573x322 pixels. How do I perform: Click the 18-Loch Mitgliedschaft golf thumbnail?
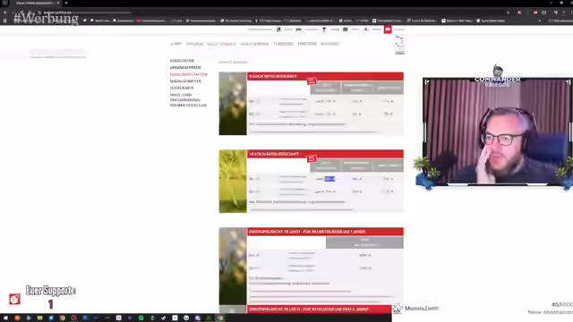coord(233,182)
